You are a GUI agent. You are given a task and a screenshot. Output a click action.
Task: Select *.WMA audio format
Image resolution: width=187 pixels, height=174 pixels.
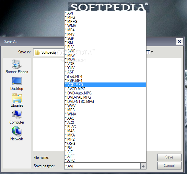point(105,114)
